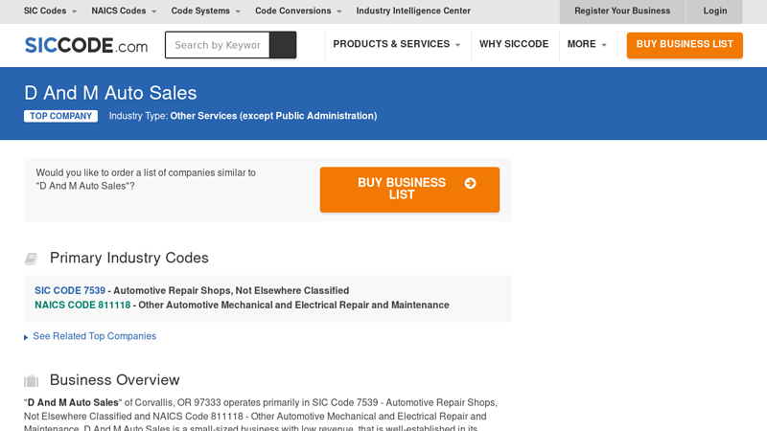
Task: Click Register Your Business button
Action: (x=622, y=11)
